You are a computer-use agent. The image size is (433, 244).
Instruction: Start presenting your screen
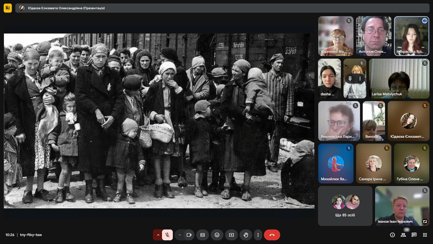click(231, 235)
